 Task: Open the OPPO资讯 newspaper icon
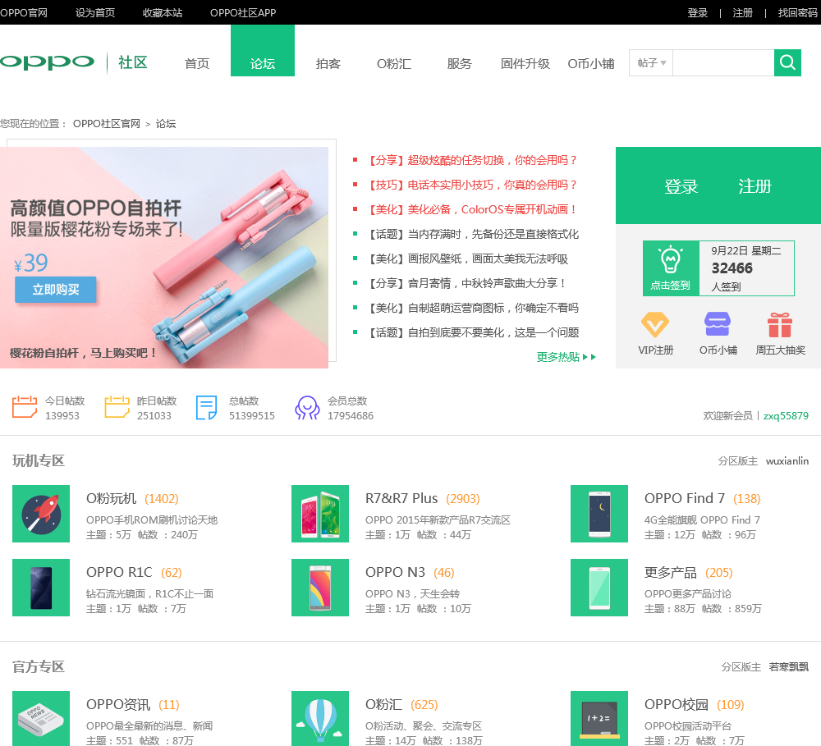pos(41,719)
